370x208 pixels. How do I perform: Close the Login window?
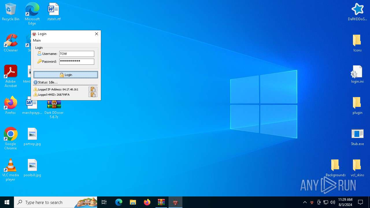[x=97, y=34]
